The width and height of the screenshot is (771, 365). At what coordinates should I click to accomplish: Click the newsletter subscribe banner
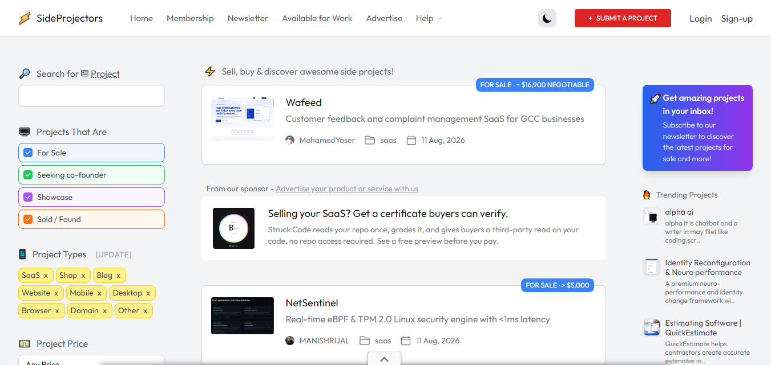[697, 128]
